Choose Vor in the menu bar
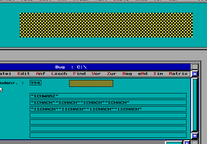Screen dimensions: 207x144 [96, 74]
